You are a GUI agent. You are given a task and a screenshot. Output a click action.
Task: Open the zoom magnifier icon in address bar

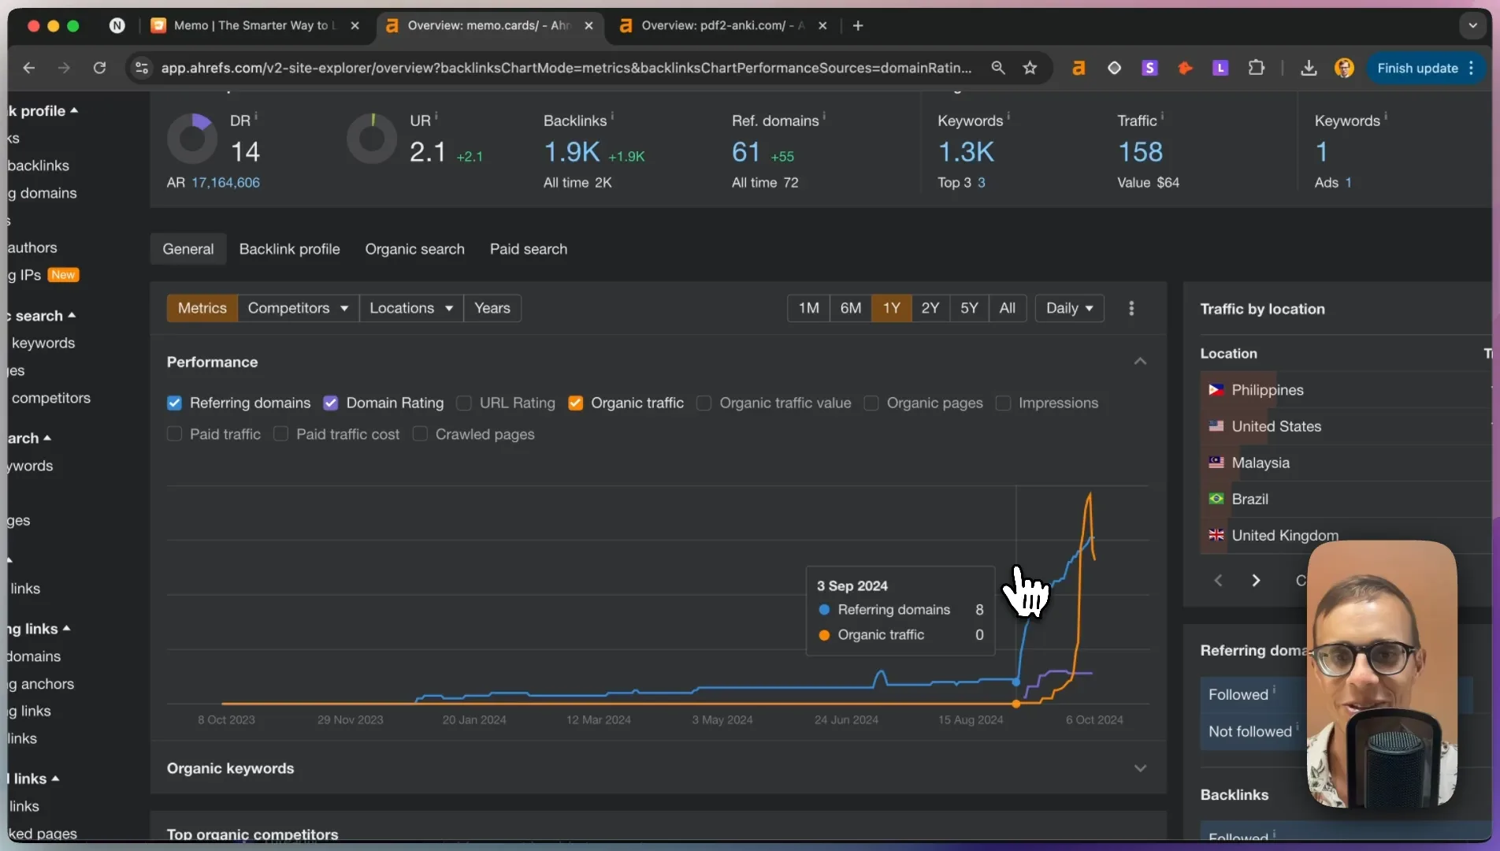998,68
